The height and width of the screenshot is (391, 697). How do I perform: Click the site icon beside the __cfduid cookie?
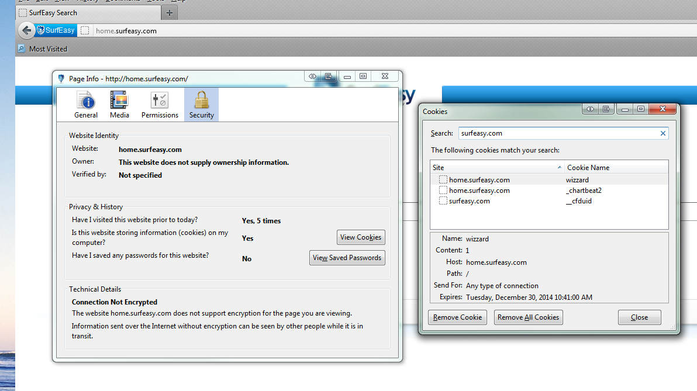443,201
